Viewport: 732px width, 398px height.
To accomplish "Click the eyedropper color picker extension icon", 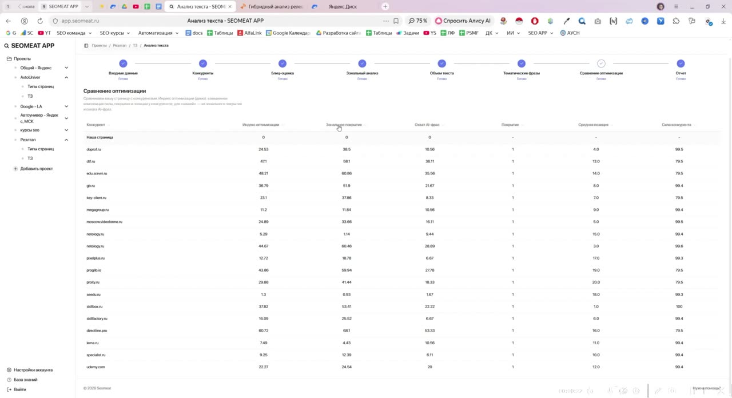I will [567, 21].
